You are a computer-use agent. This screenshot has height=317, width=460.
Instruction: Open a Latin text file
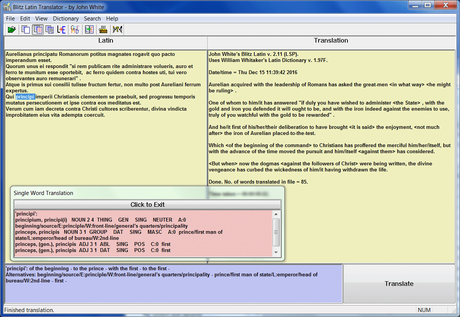pyautogui.click(x=11, y=29)
